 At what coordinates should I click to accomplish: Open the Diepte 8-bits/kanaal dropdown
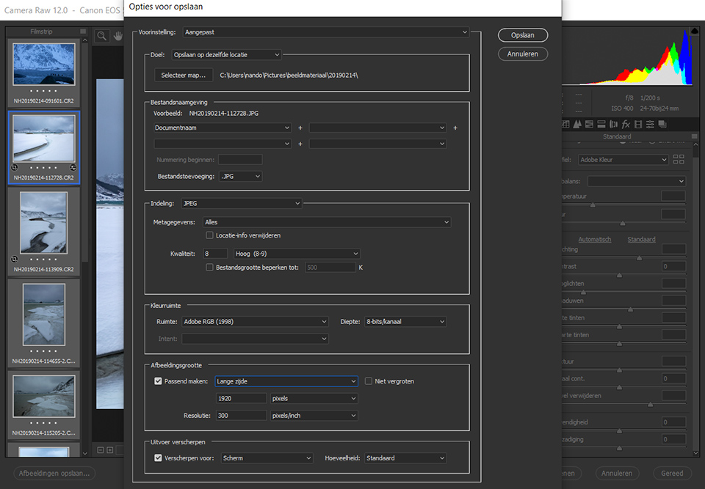[x=405, y=322]
